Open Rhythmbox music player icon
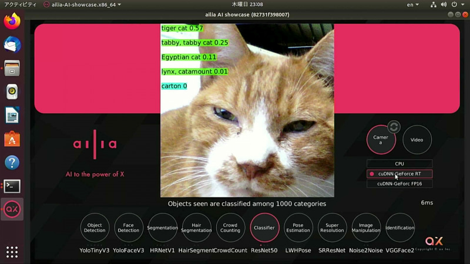470x264 pixels. coord(12,92)
